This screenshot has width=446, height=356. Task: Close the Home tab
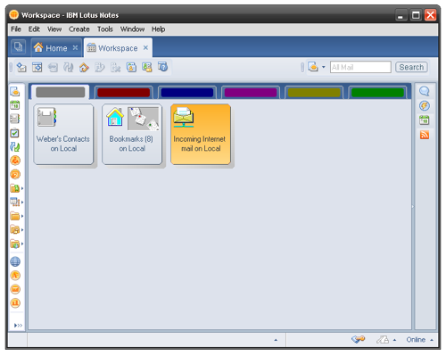[x=75, y=47]
